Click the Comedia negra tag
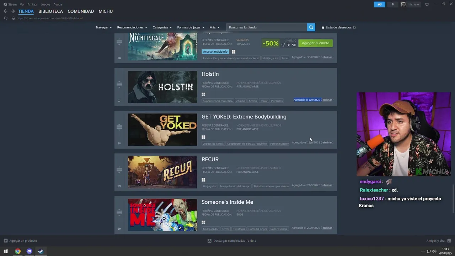 click(x=258, y=229)
